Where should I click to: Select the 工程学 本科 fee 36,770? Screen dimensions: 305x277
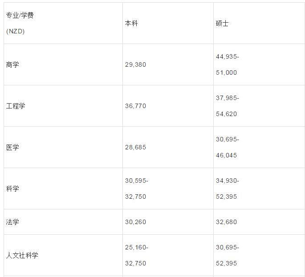coord(135,106)
